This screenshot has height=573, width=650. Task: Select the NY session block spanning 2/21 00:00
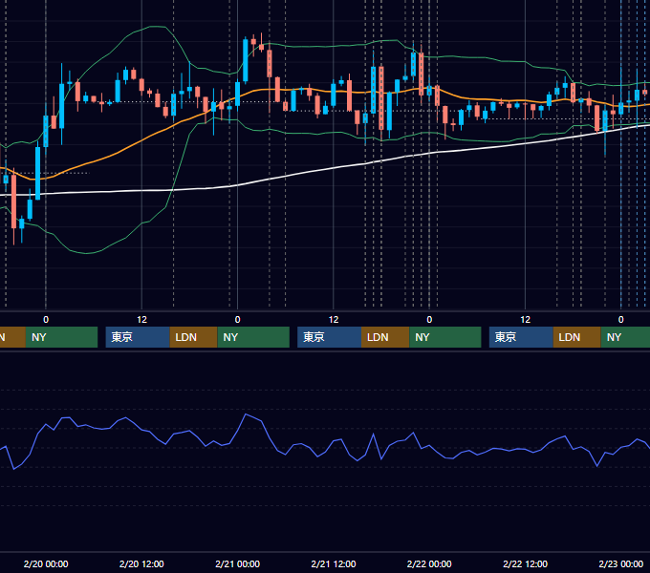click(253, 337)
